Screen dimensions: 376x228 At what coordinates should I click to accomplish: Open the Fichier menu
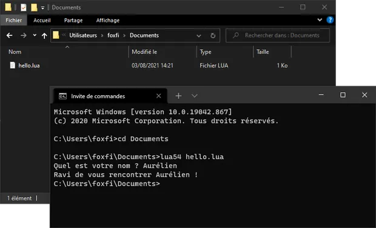14,21
